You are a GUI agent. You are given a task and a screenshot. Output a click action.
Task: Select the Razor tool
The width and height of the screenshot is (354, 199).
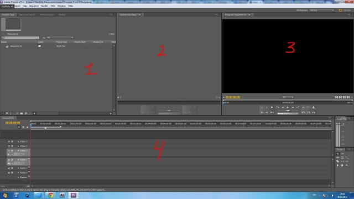tap(338, 161)
